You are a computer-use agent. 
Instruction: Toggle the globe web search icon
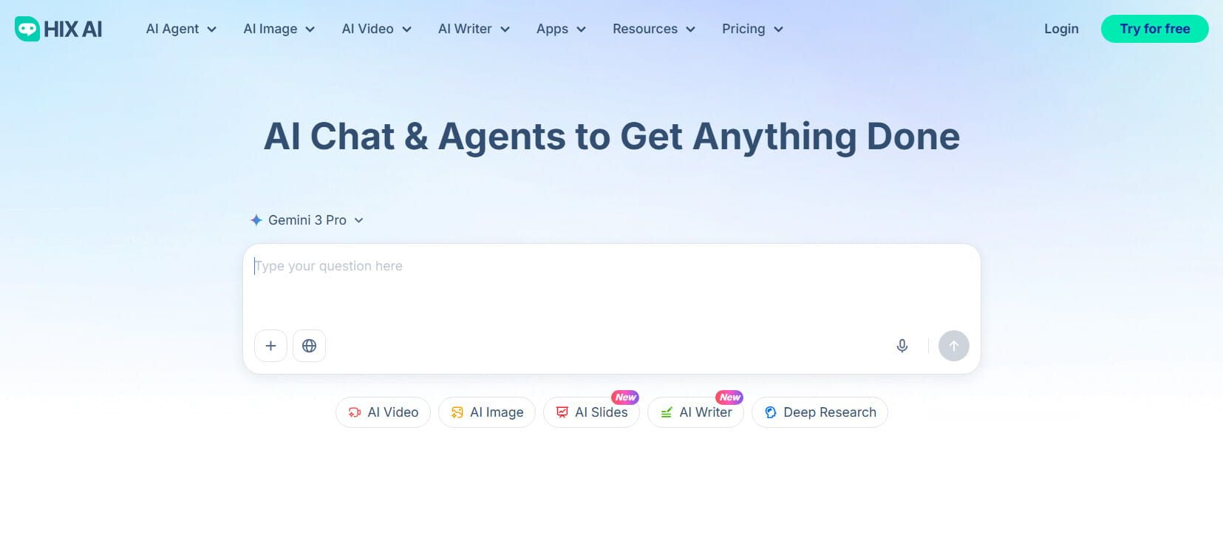pos(309,346)
